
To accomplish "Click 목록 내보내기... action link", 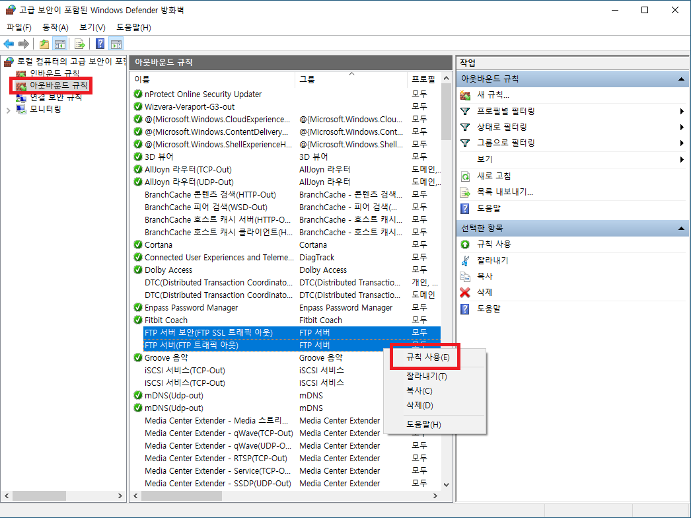I will click(x=505, y=192).
